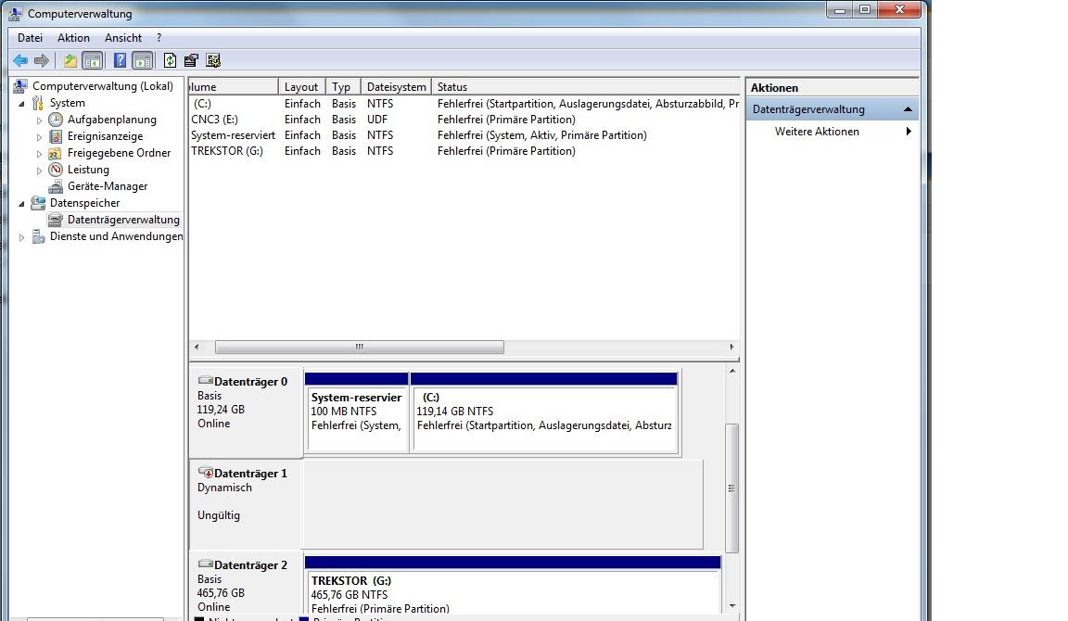Sort by Typ column header
This screenshot has height=621, width=1068.
point(343,86)
